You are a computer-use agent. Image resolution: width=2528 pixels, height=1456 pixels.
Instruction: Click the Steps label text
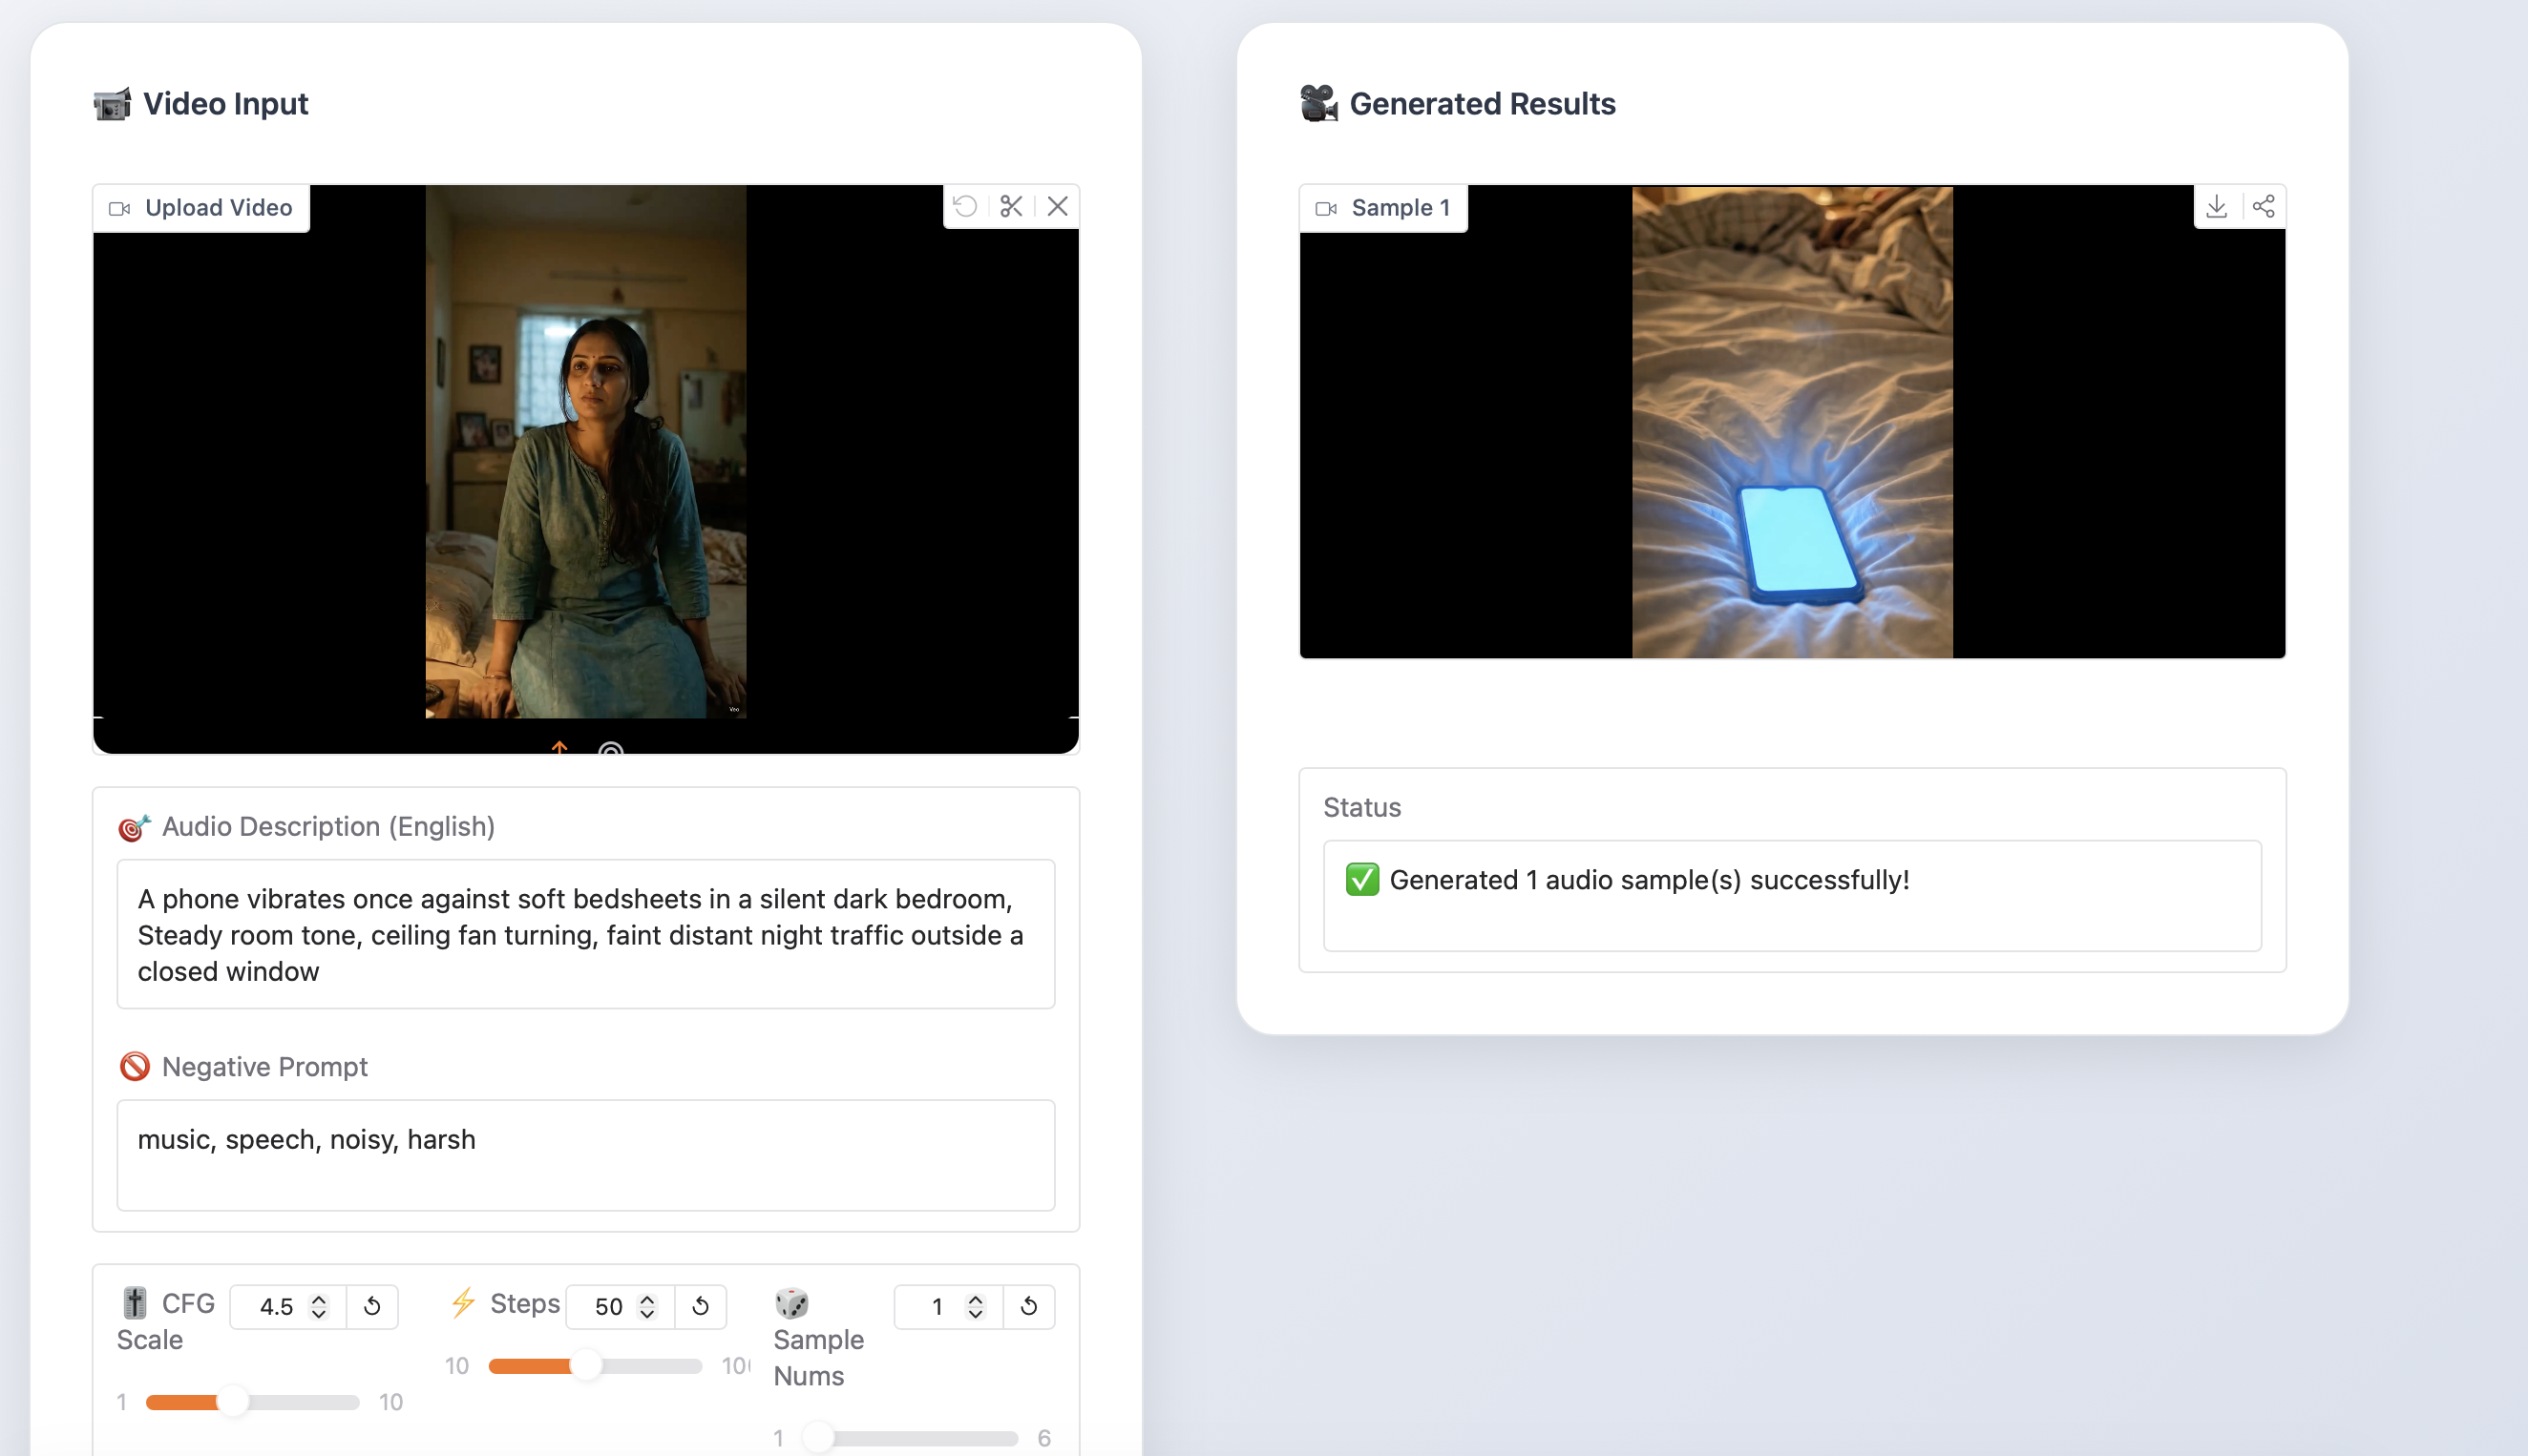click(x=525, y=1304)
